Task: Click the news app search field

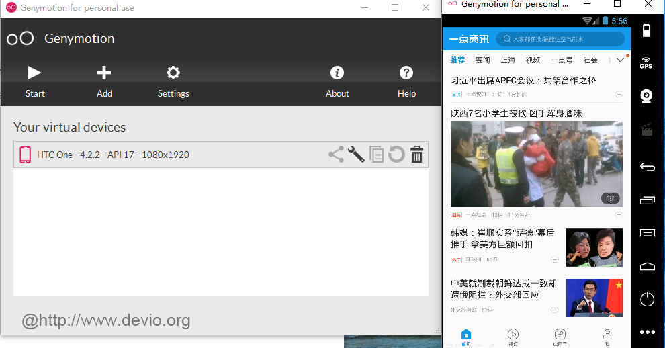Action: [x=560, y=39]
